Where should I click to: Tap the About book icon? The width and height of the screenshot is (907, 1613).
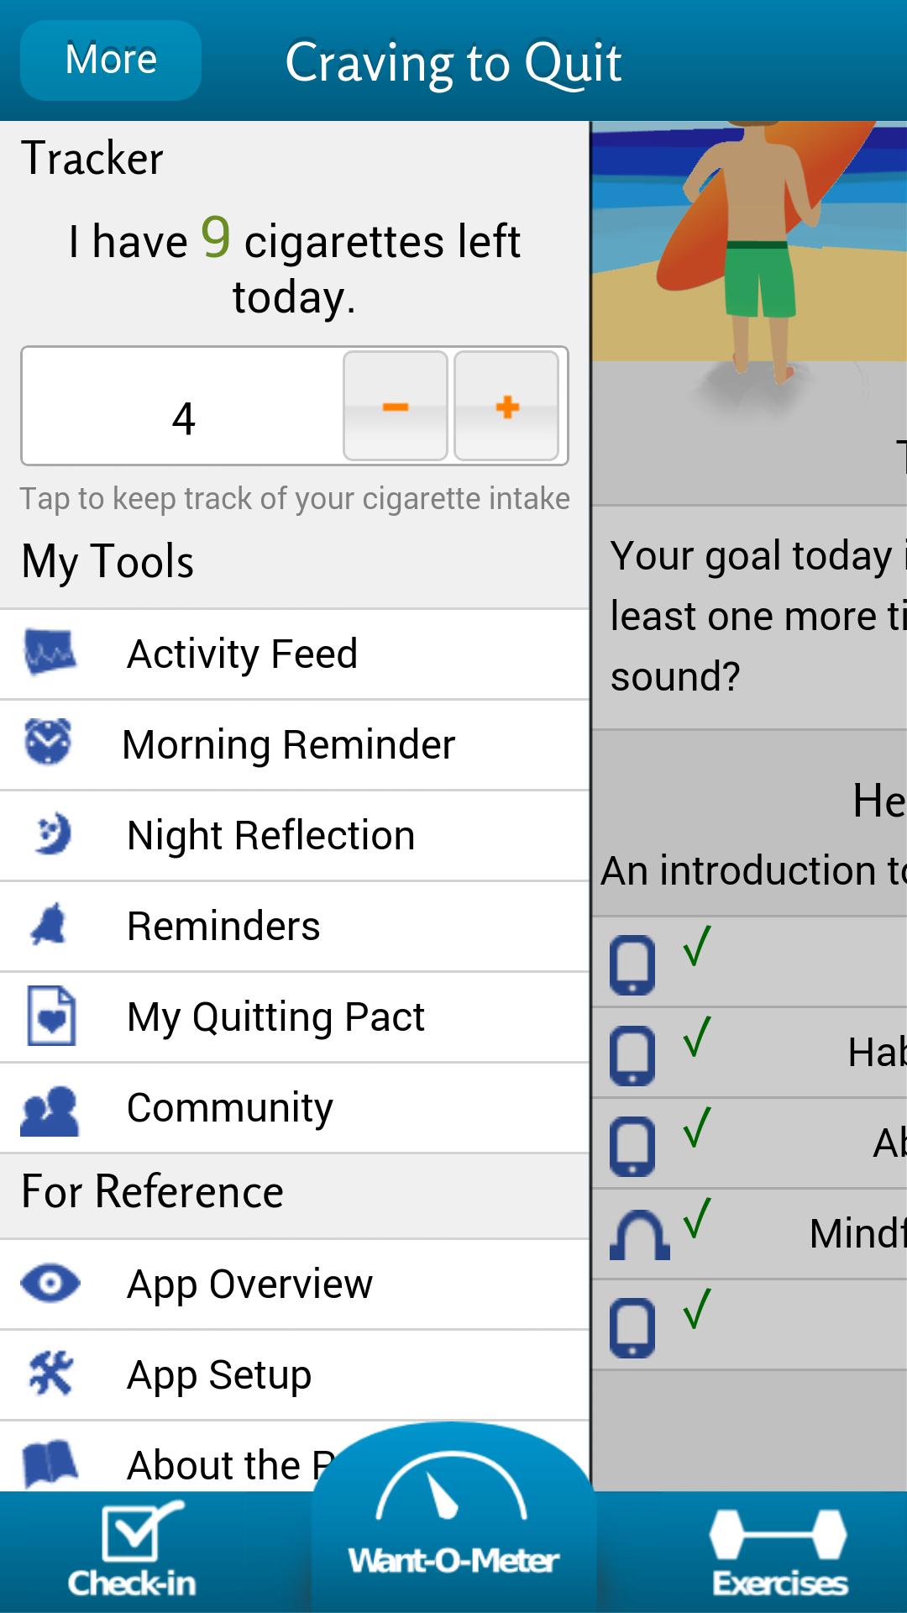(50, 1463)
